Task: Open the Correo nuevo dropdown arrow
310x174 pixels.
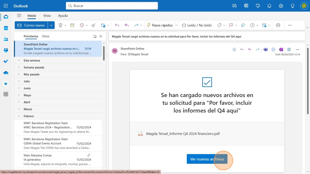Action: pos(51,25)
